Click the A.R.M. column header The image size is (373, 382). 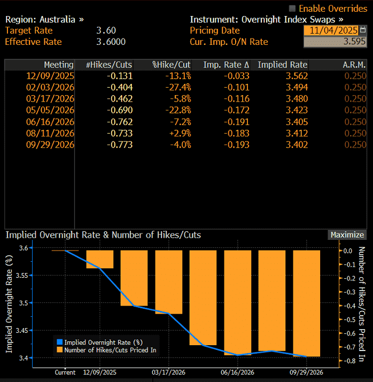coord(354,65)
